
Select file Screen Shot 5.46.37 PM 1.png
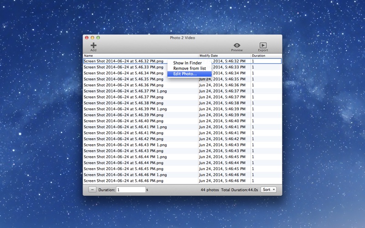125,91
